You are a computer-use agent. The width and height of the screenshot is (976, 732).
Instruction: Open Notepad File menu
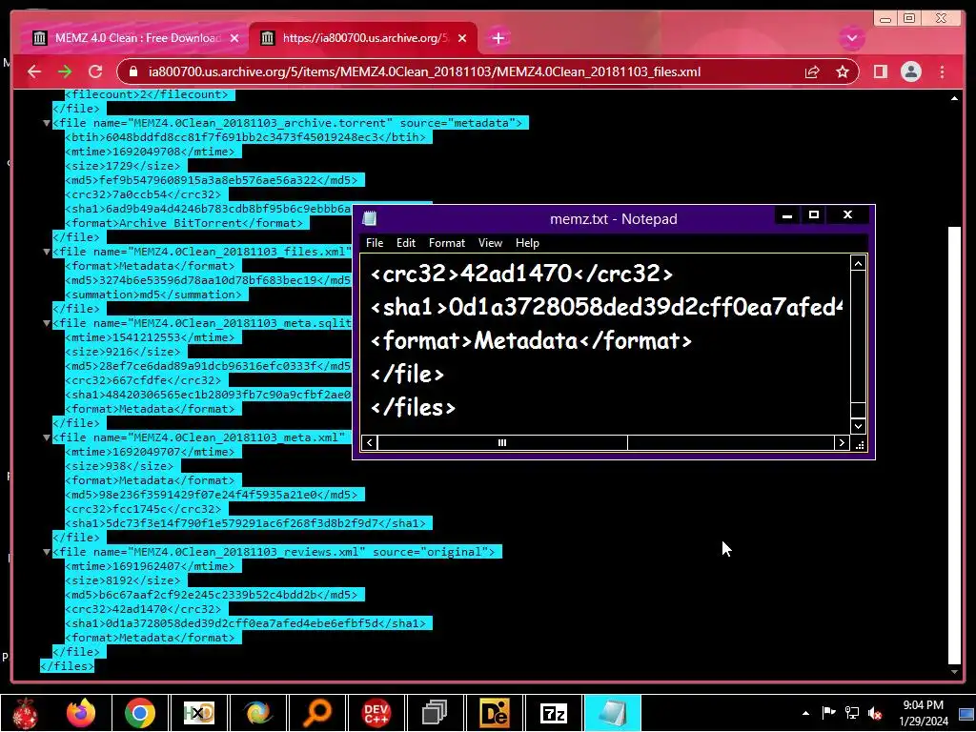click(375, 243)
